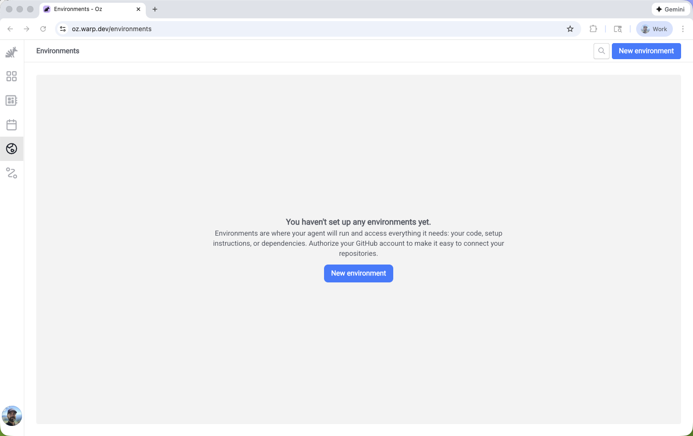Viewport: 693px width, 436px height.
Task: Click the tab search icon in toolbar
Action: (x=618, y=29)
